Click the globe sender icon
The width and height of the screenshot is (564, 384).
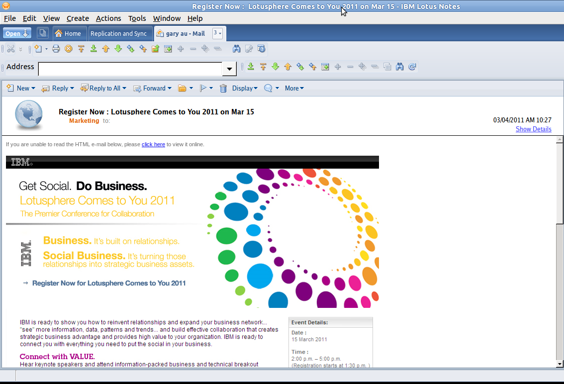click(29, 115)
